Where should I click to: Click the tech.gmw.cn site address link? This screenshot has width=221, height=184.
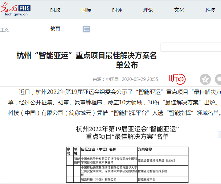[x=16, y=14]
